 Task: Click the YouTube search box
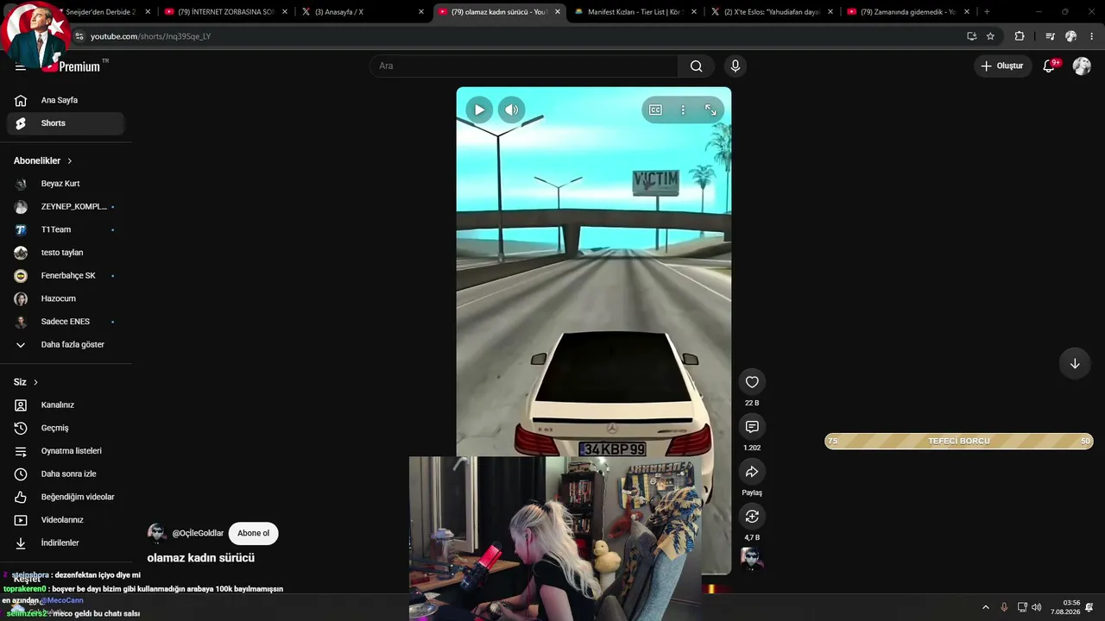click(x=524, y=66)
